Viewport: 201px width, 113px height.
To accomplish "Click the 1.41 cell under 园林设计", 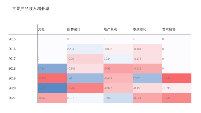I will tap(85, 78).
